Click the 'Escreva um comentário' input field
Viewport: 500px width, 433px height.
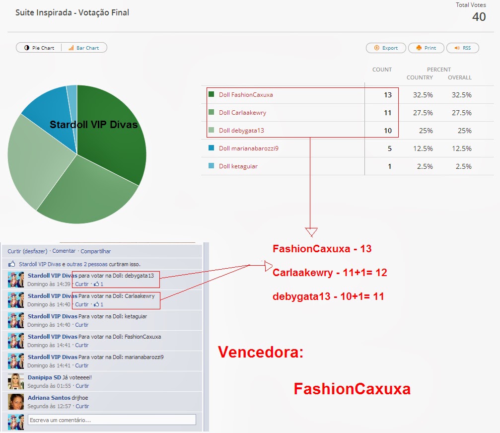coord(112,420)
